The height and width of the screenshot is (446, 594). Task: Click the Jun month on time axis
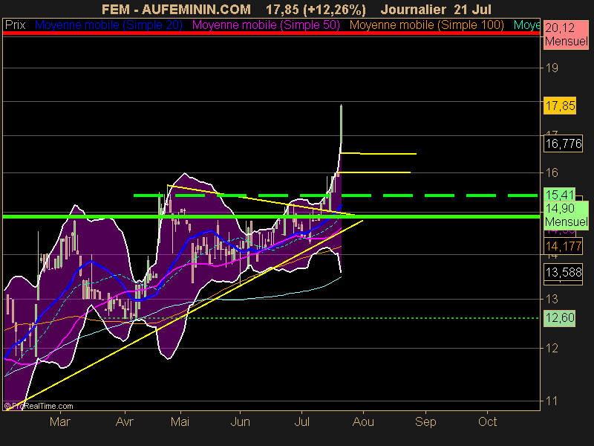240,421
